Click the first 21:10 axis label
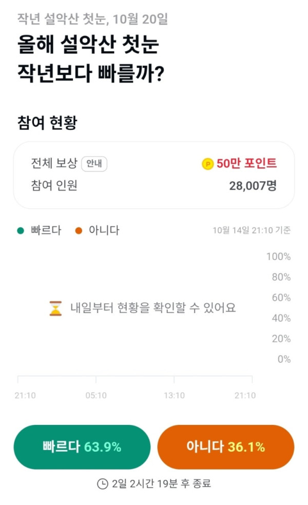 [25, 395]
